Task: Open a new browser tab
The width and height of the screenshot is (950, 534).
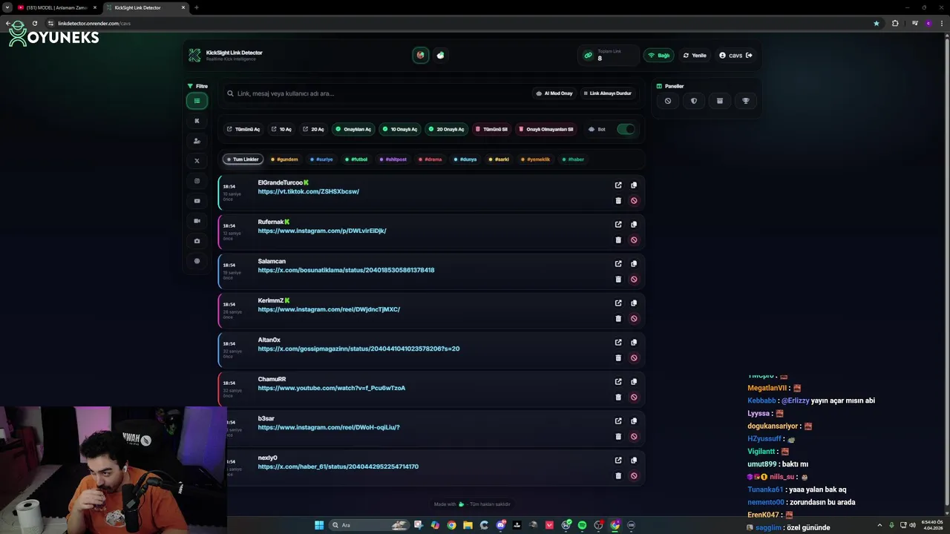Action: pos(196,7)
